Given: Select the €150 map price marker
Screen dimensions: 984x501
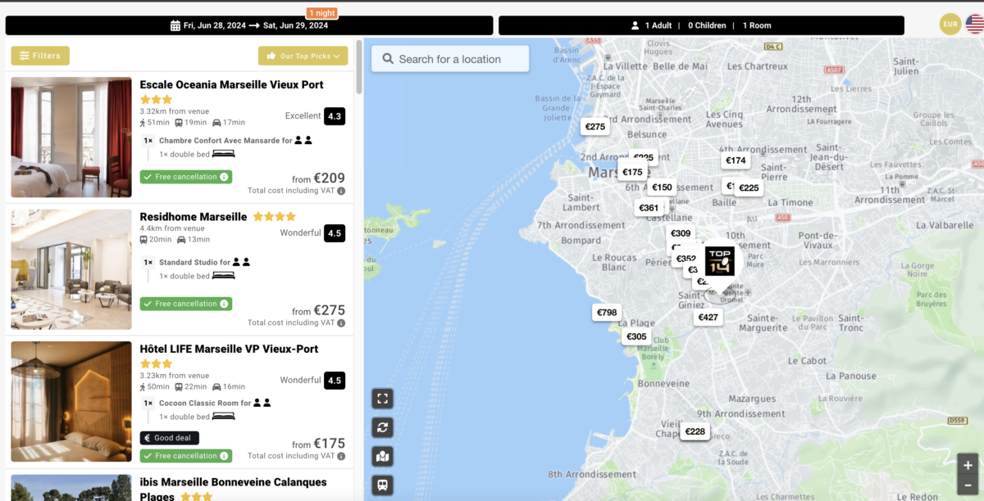Looking at the screenshot, I should pyautogui.click(x=662, y=187).
